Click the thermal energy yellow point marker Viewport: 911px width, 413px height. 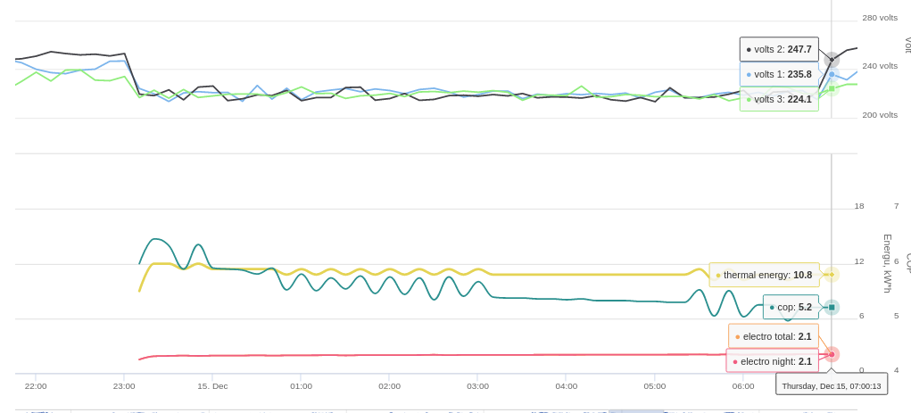coord(832,275)
